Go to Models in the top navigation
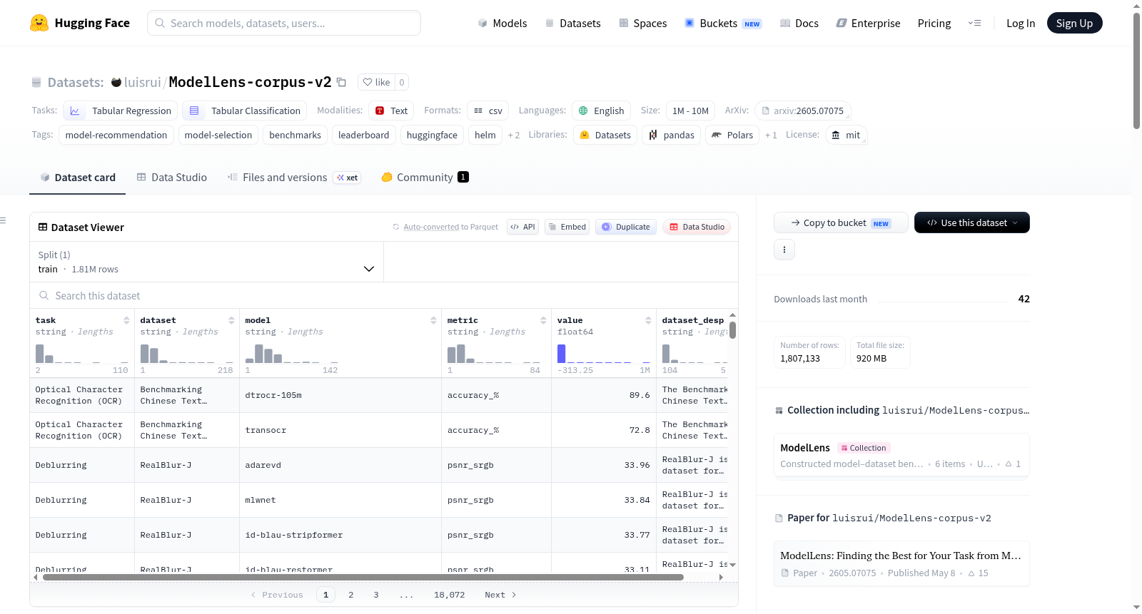 coord(502,23)
